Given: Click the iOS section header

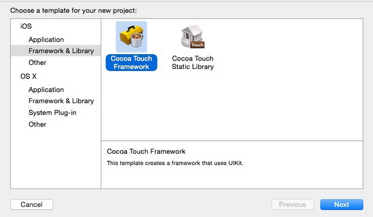Looking at the screenshot, I should (x=26, y=26).
